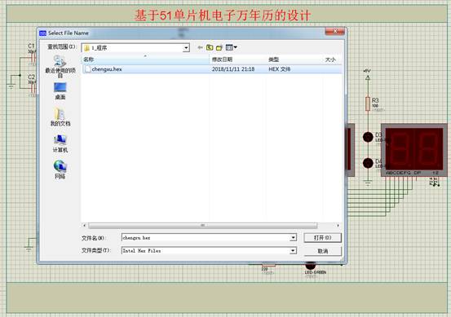Viewport: 451px width, 317px height.
Task: Go back using the arrow icon
Action: tap(200, 47)
